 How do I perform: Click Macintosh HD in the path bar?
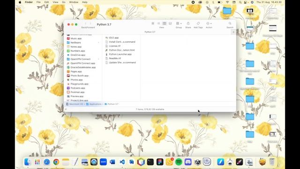coord(75,104)
